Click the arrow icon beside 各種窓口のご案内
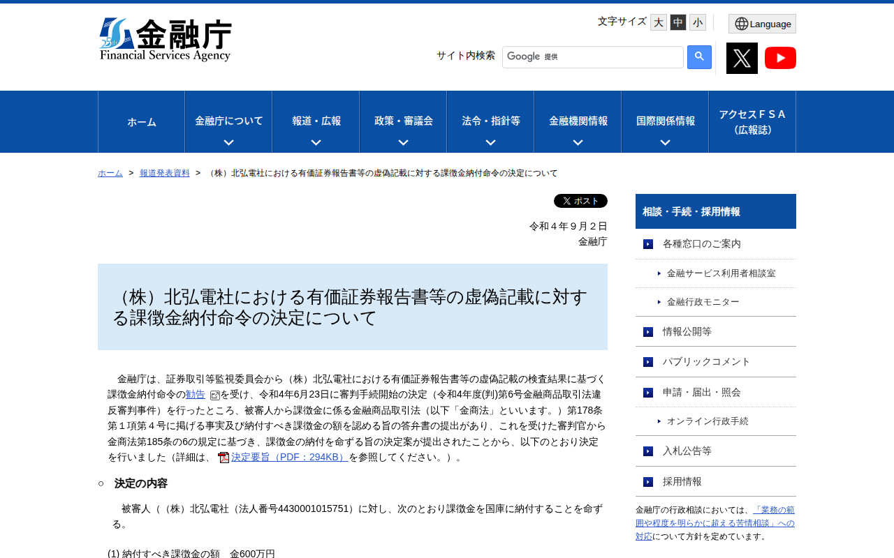The image size is (894, 558). [648, 244]
